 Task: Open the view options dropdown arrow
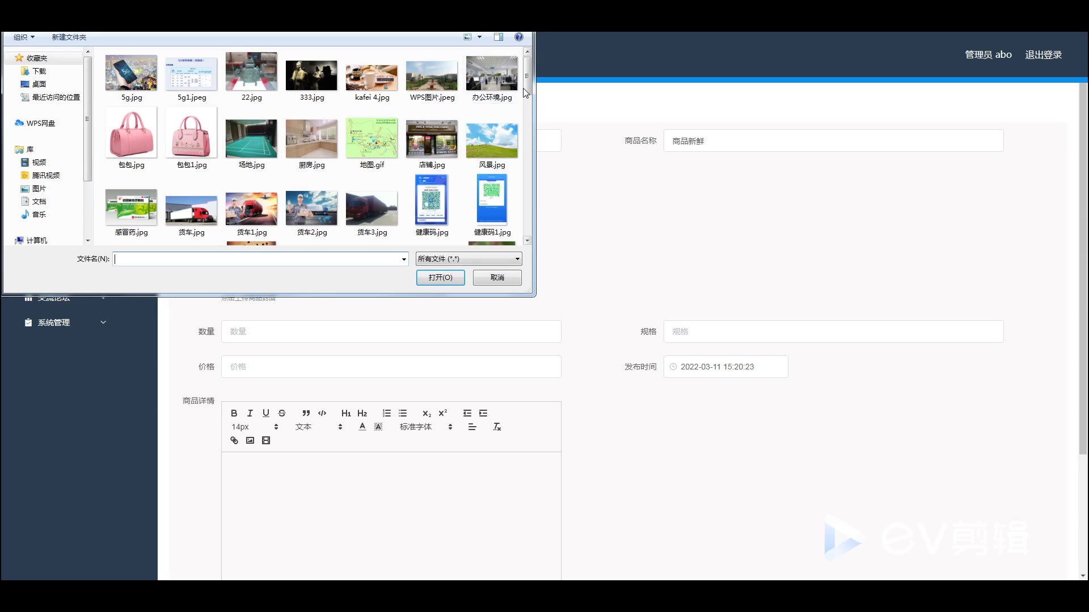[480, 37]
